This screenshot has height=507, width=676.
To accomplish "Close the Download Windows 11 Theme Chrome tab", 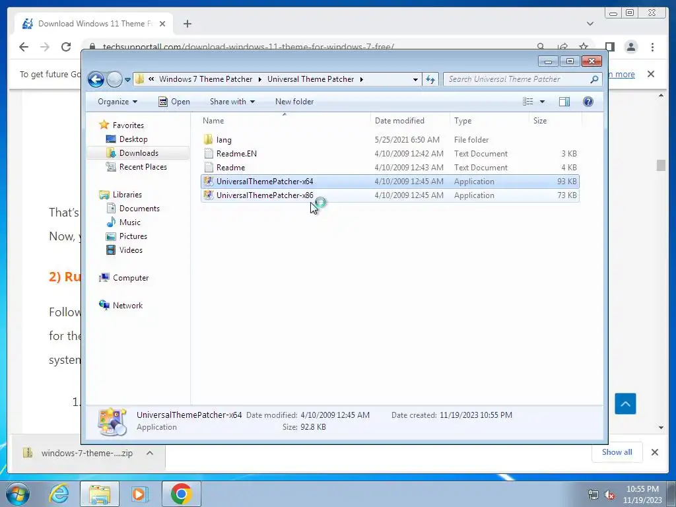I will click(162, 24).
